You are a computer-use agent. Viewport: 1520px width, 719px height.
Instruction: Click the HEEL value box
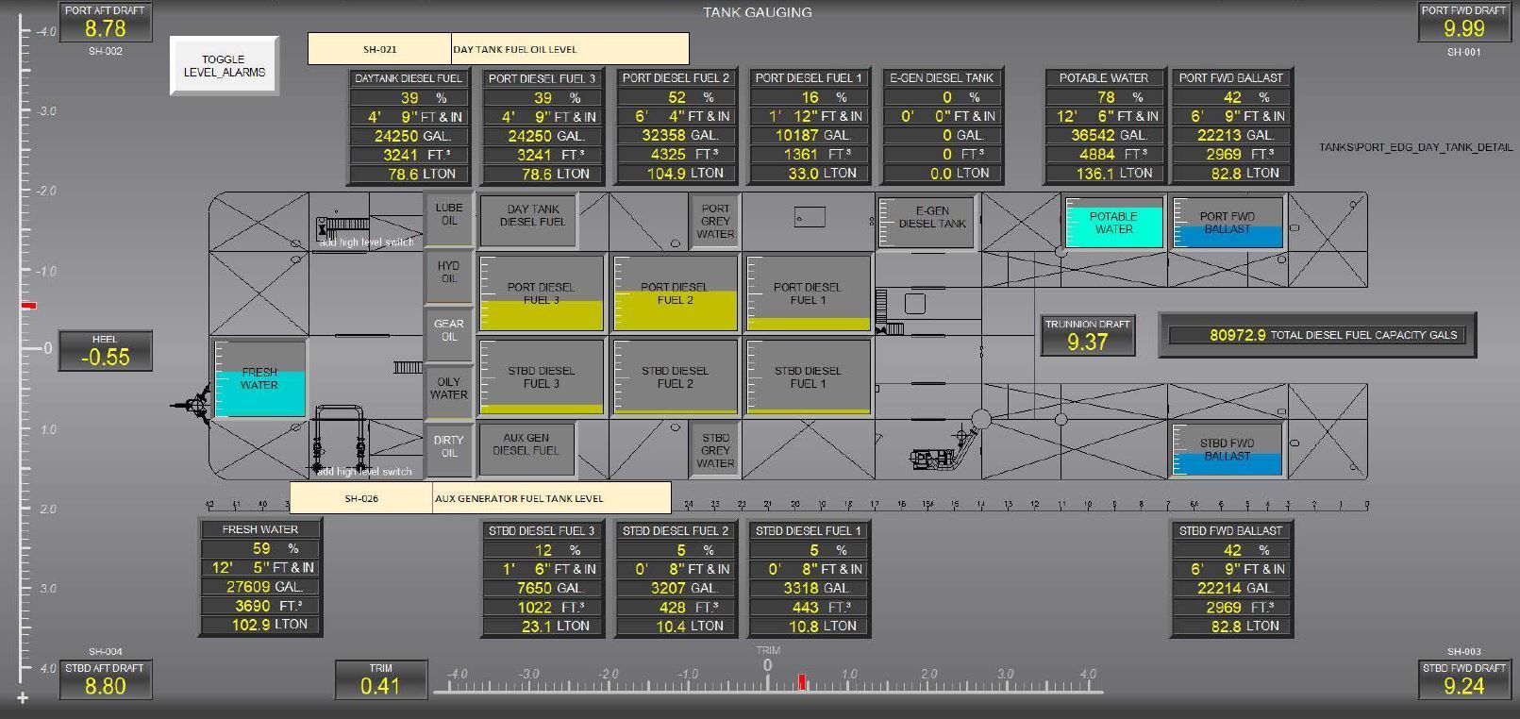(x=105, y=351)
